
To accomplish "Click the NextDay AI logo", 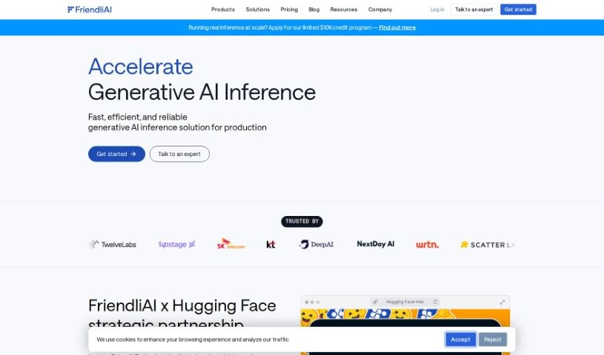I will tap(376, 244).
